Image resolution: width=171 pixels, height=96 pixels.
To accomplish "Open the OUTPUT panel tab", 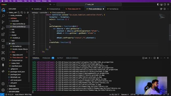I will (60, 58).
